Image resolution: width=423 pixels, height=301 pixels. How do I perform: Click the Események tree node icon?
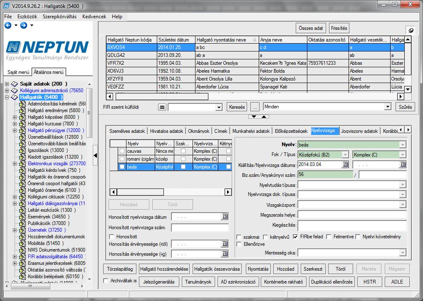pos(22,217)
